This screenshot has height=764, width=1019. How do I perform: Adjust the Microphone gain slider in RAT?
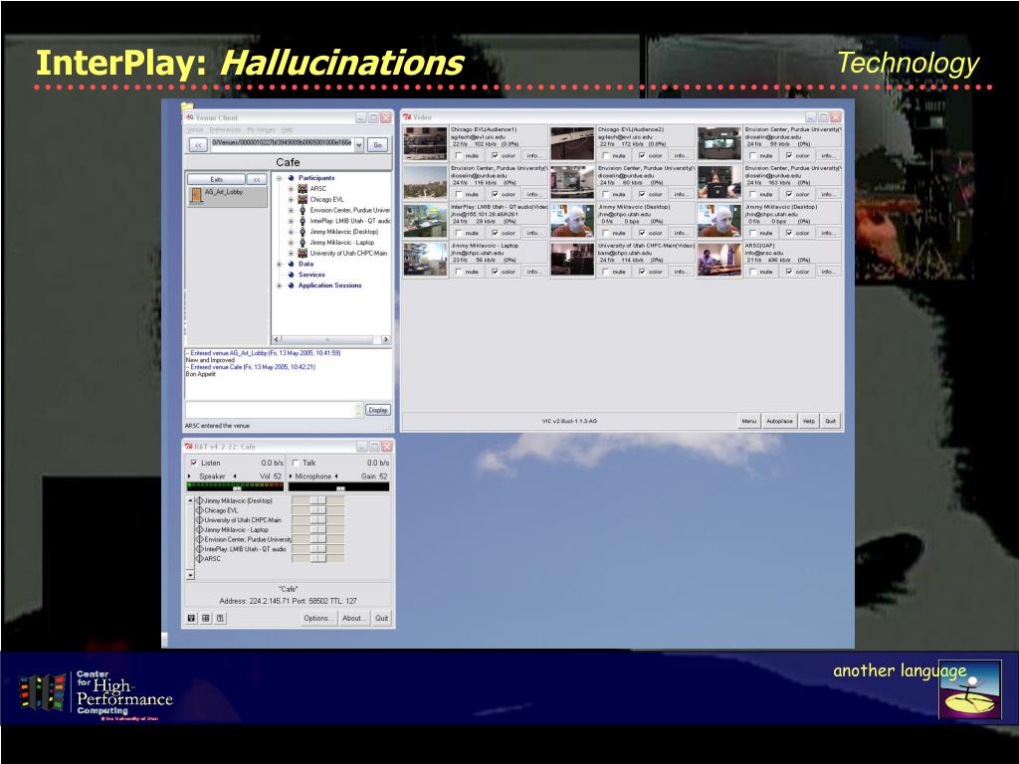pyautogui.click(x=338, y=487)
